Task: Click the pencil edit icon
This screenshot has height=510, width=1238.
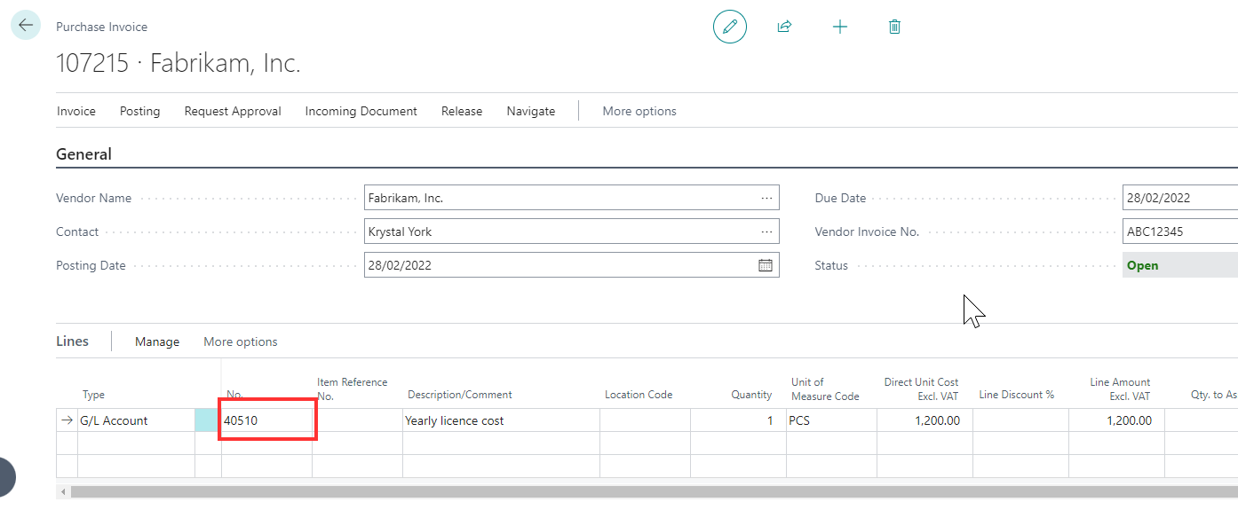Action: click(730, 27)
